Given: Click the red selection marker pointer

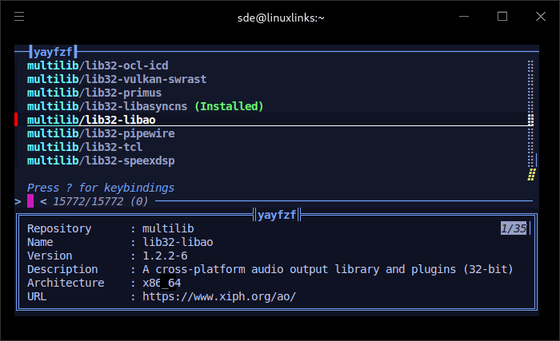Looking at the screenshot, I should tap(16, 120).
